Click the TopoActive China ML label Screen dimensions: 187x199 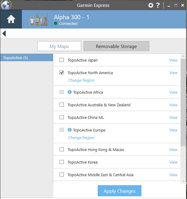coord(86,118)
